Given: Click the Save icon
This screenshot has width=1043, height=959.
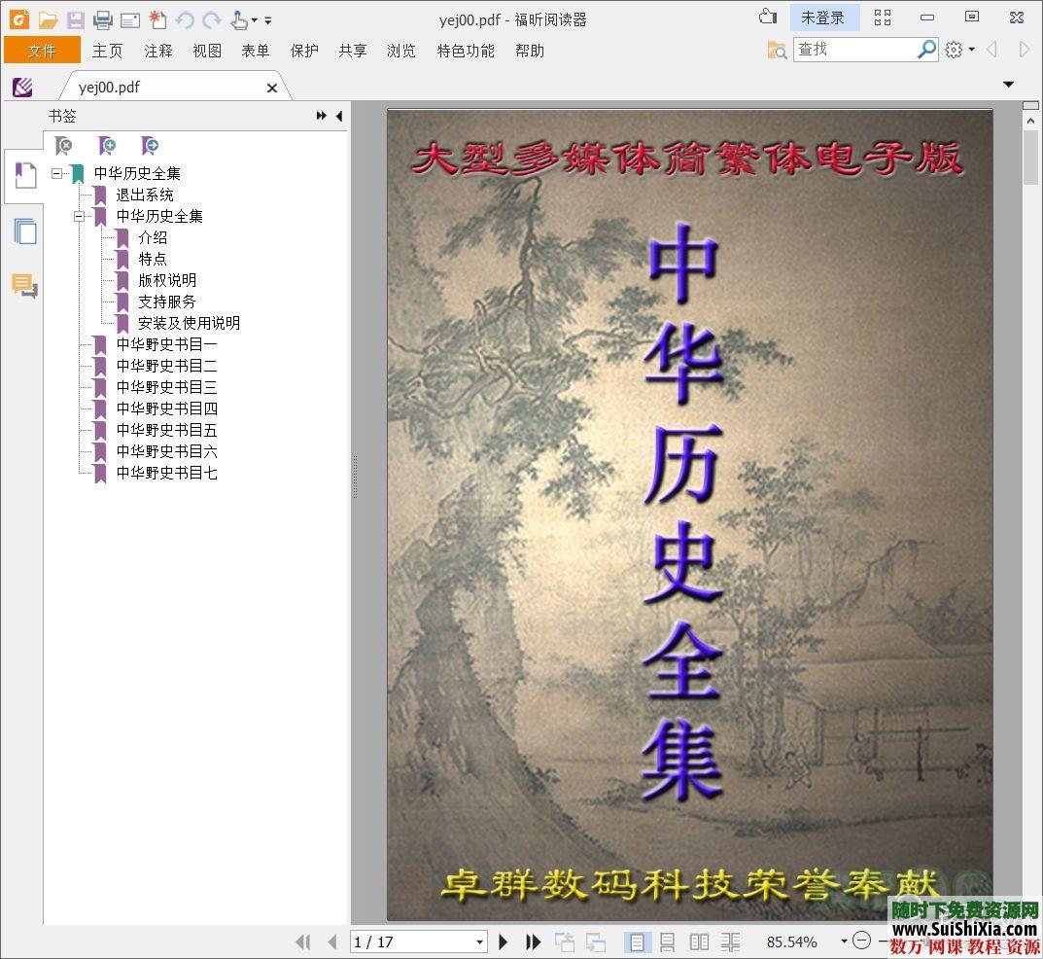Looking at the screenshot, I should pyautogui.click(x=75, y=18).
